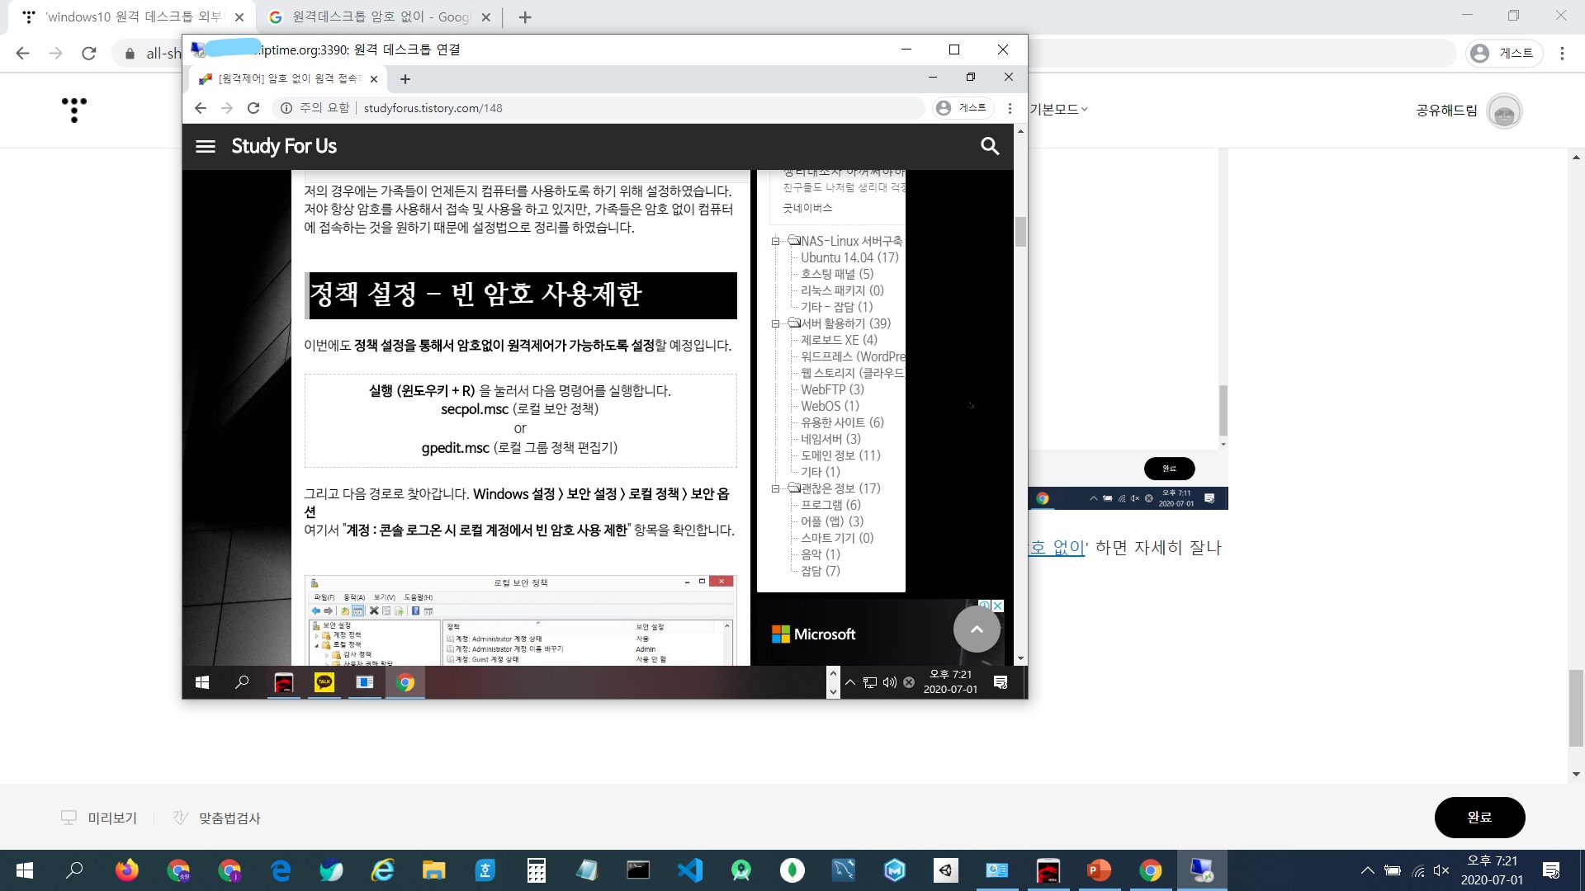1585x891 pixels.
Task: Collapse the 괜찮은 정보 category tree
Action: 775,488
